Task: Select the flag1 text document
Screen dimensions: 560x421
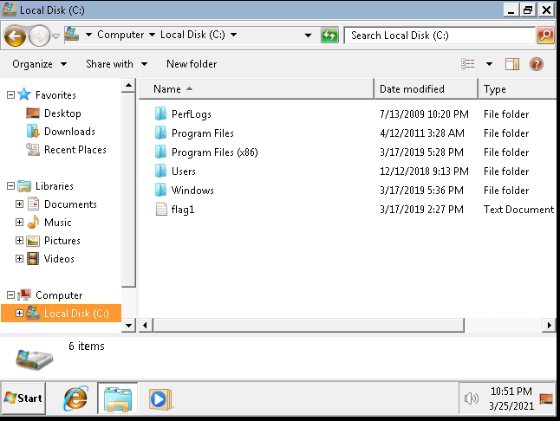Action: 182,210
